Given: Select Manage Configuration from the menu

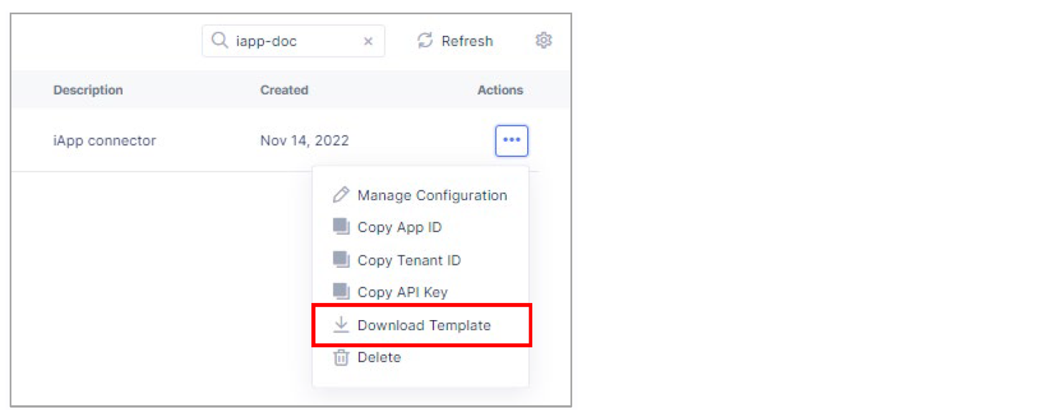Looking at the screenshot, I should pos(432,195).
